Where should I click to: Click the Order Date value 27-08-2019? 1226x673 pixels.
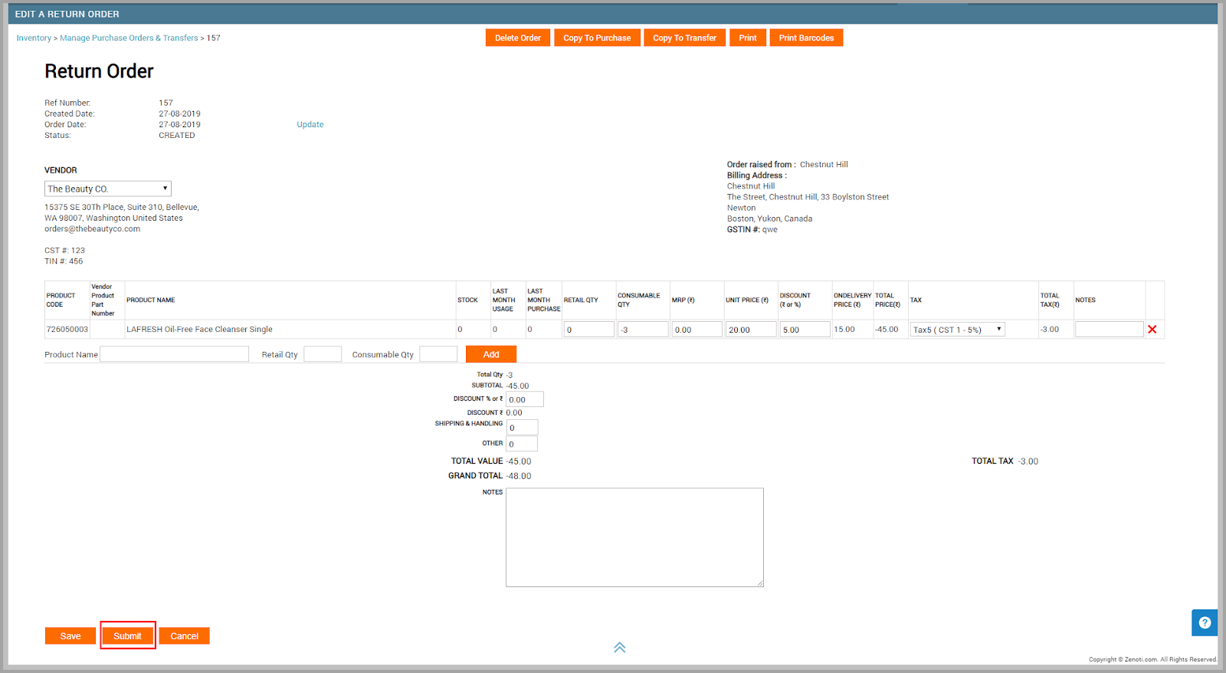pos(180,124)
